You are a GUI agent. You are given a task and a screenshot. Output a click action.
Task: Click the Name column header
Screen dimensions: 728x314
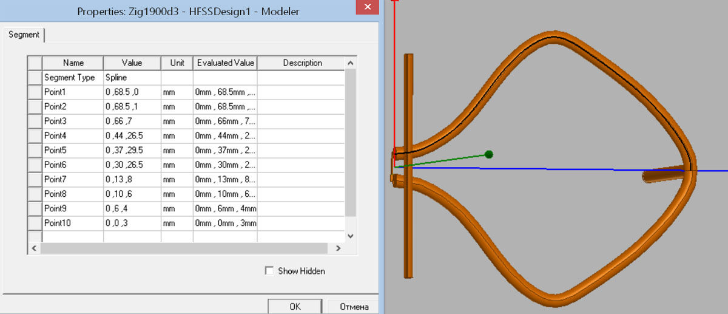[x=73, y=63]
